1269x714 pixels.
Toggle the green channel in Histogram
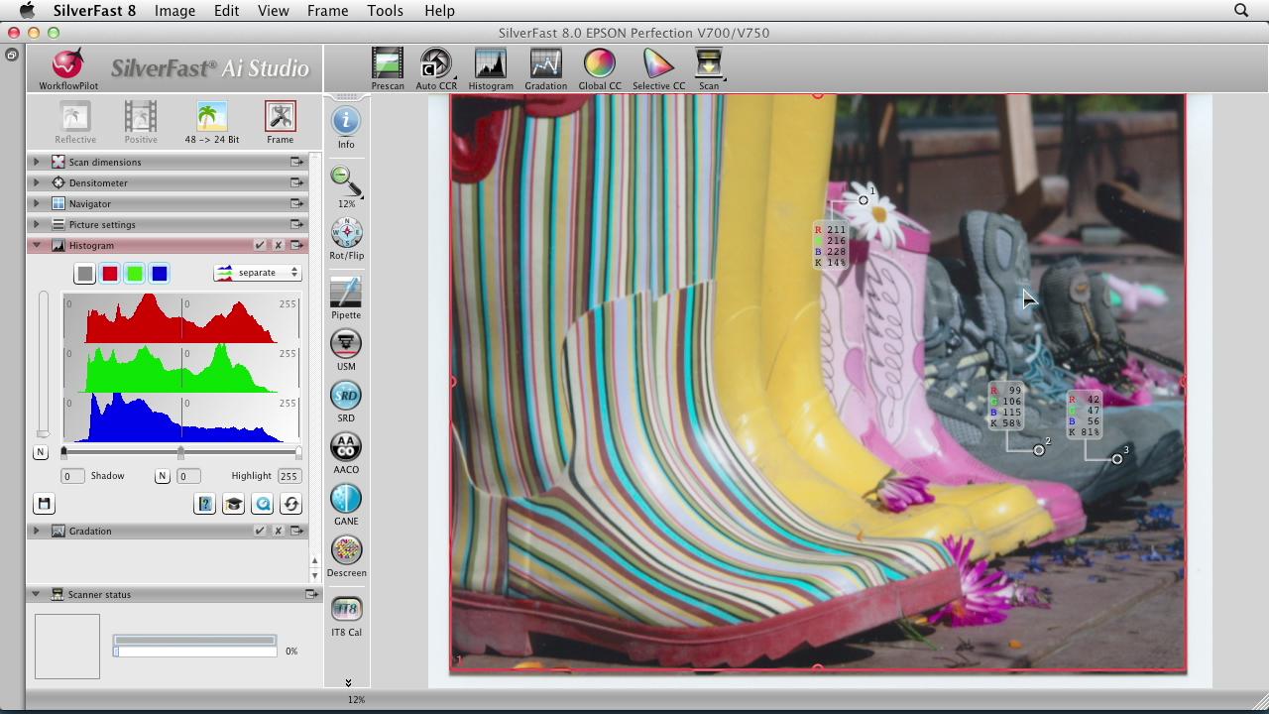point(135,274)
